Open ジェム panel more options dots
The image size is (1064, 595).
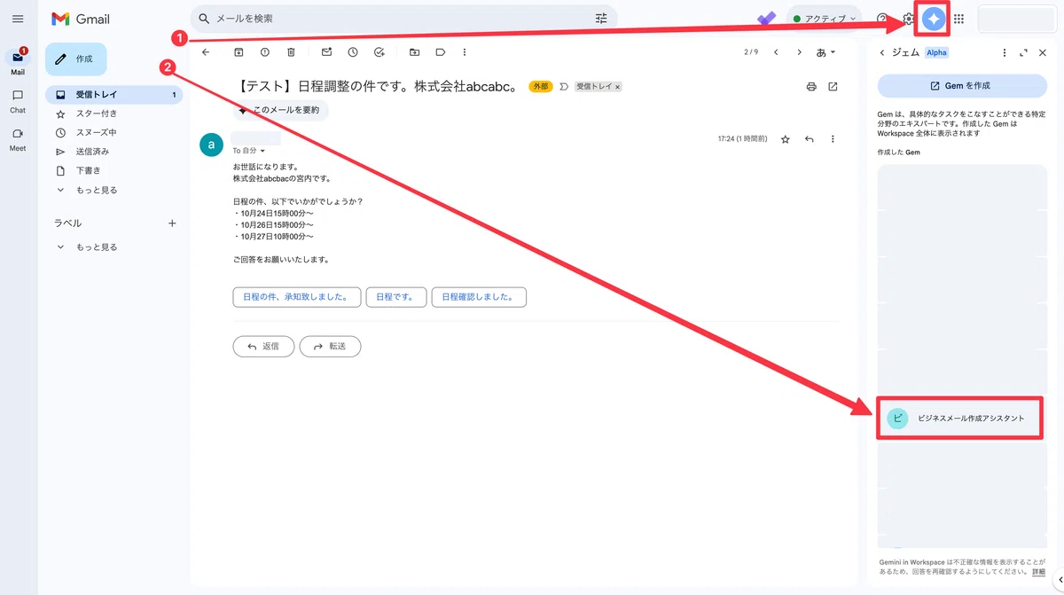coord(1005,52)
